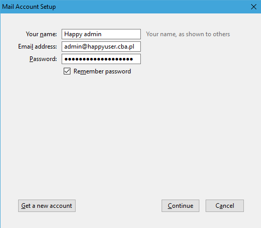
Task: Click 'admin' before the @ in the email field
Action: click(73, 47)
